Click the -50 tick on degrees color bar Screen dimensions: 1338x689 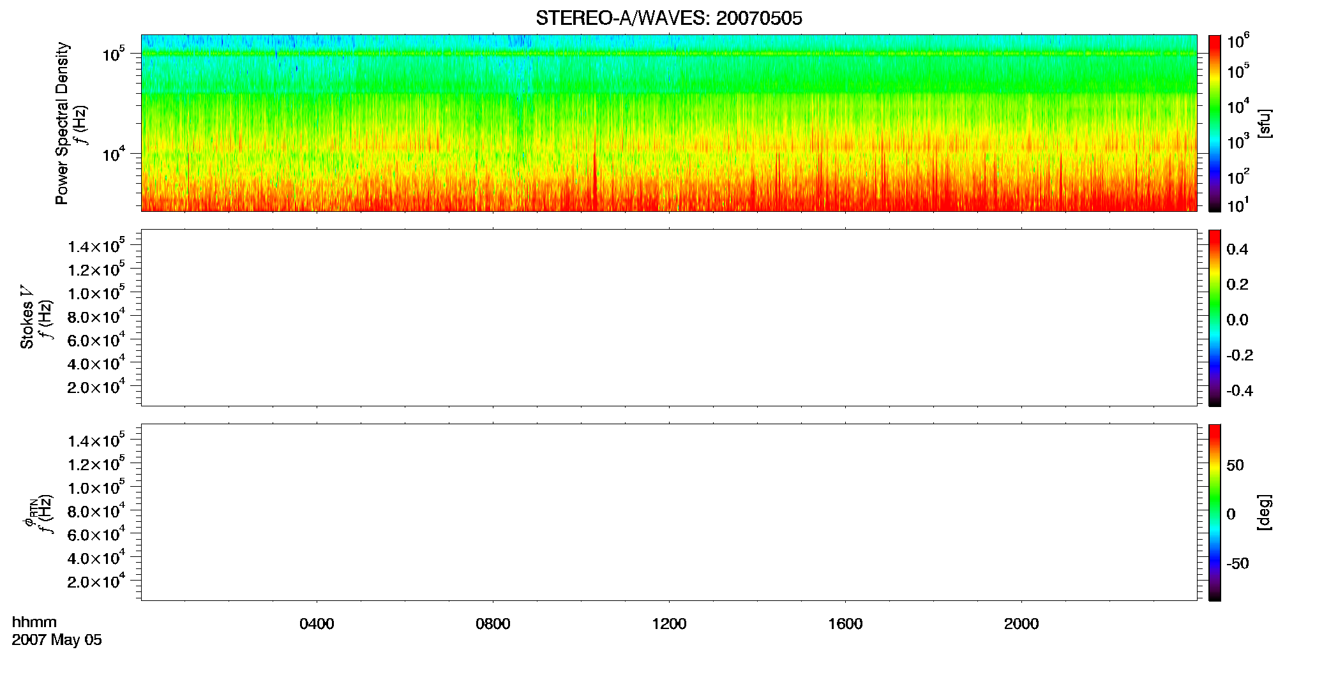click(1238, 563)
